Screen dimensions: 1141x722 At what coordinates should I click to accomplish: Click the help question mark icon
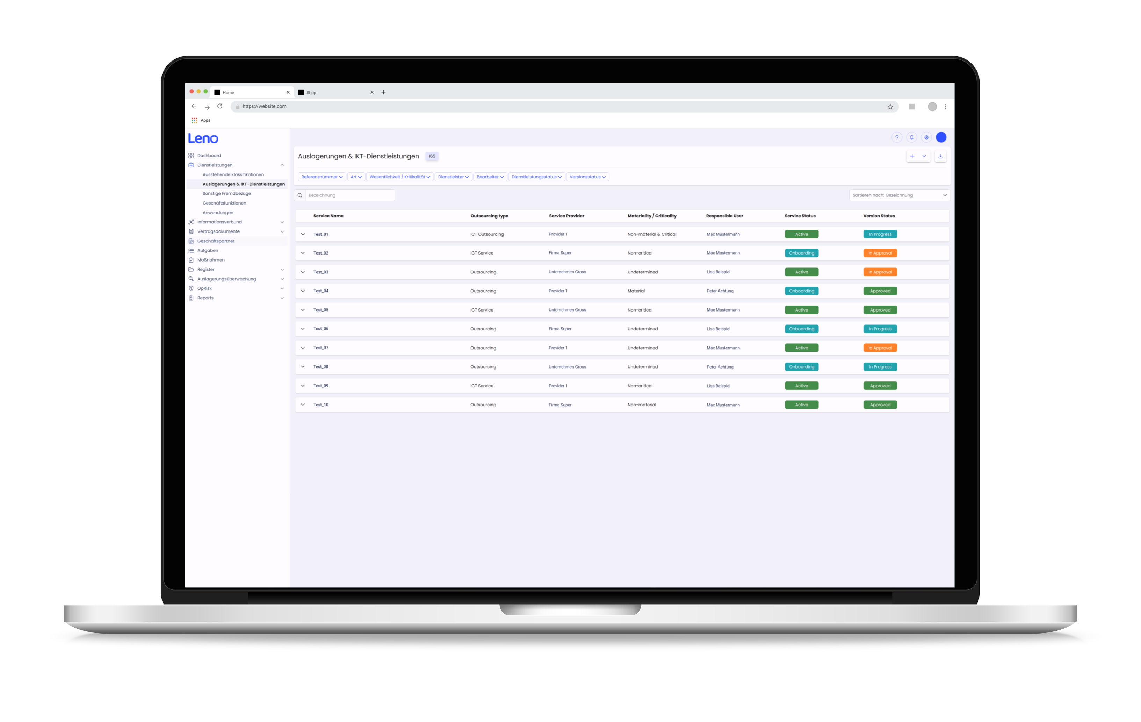tap(896, 137)
